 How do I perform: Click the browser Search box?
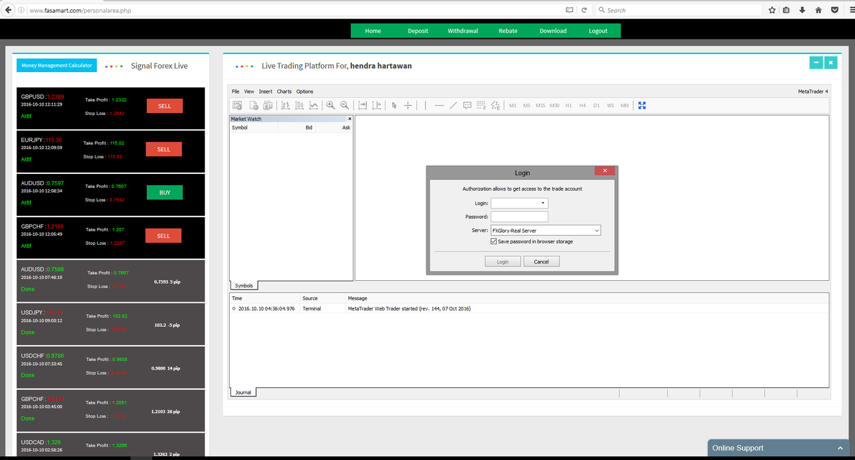pyautogui.click(x=678, y=10)
